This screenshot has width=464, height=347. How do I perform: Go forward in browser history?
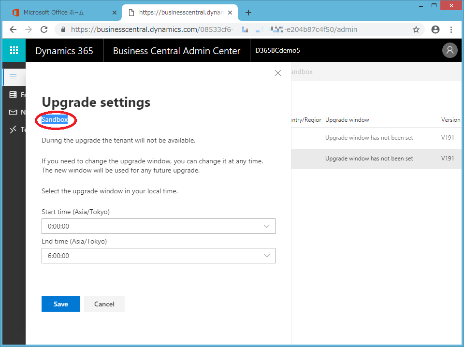29,29
